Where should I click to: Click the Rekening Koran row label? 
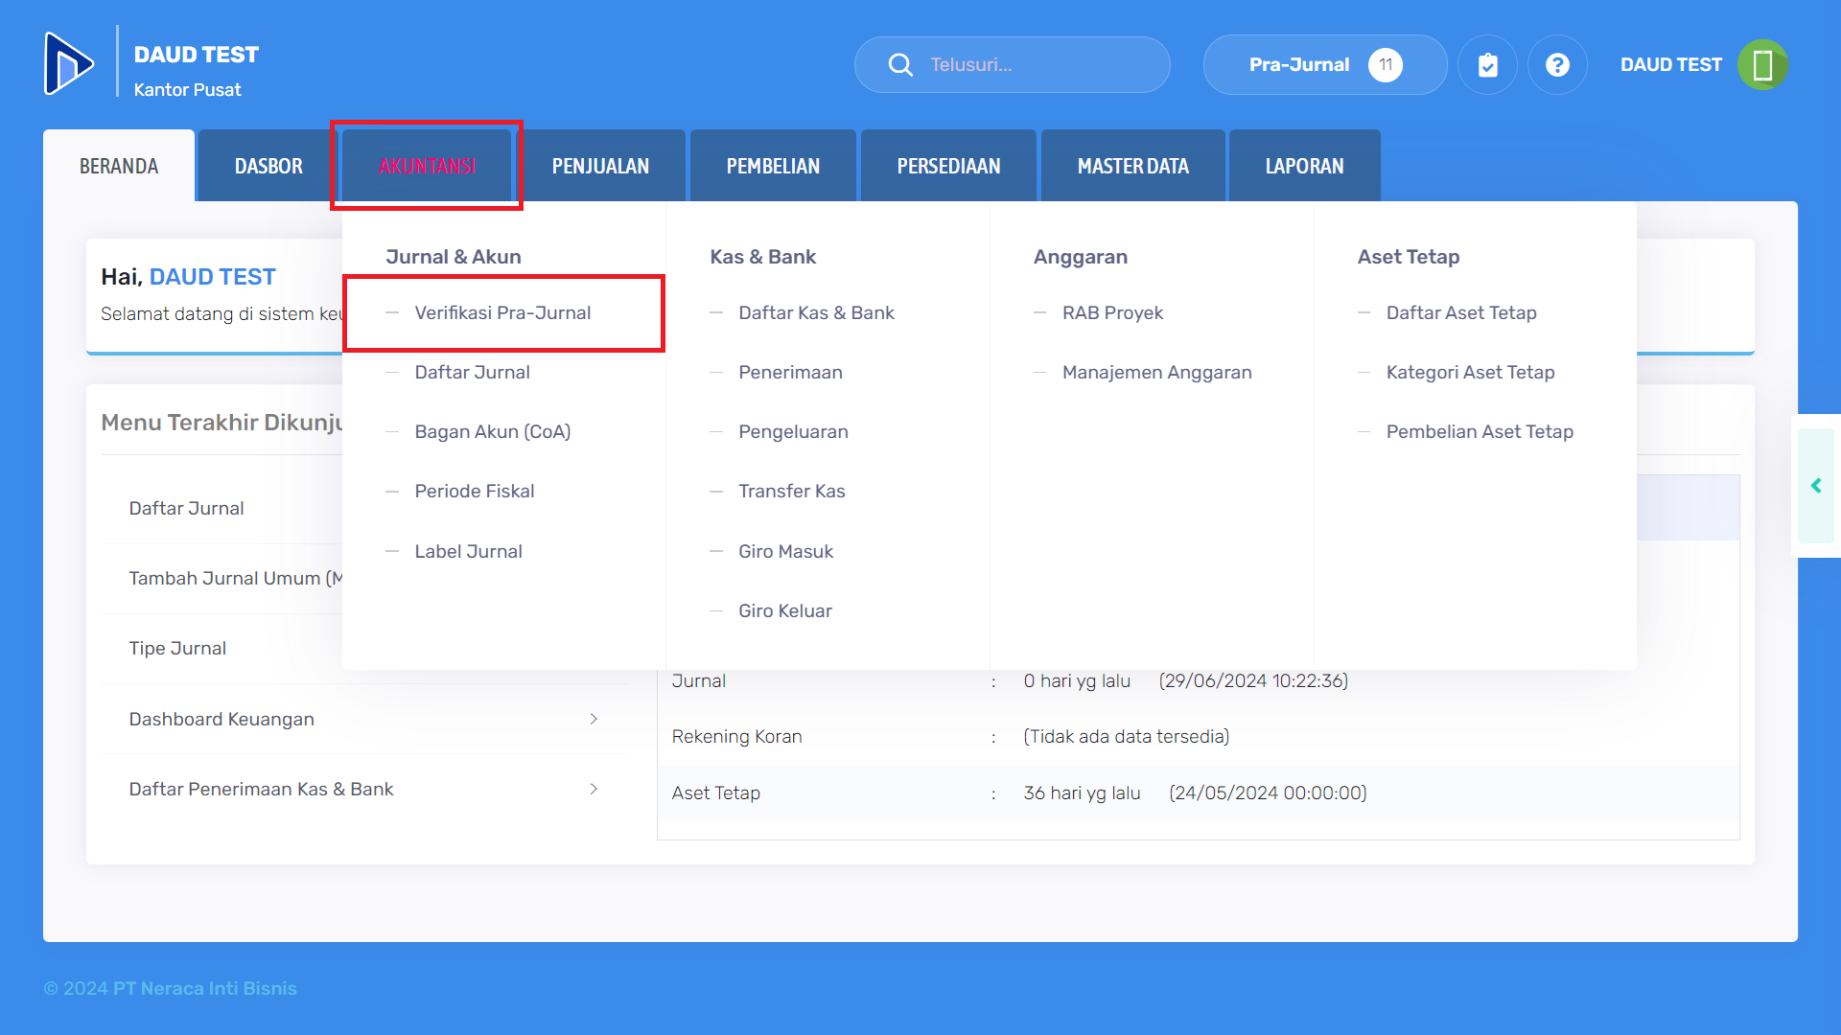[736, 736]
